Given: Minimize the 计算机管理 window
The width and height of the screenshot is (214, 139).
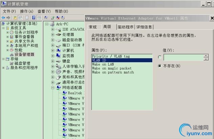Looking at the screenshot, I should tap(204, 4).
